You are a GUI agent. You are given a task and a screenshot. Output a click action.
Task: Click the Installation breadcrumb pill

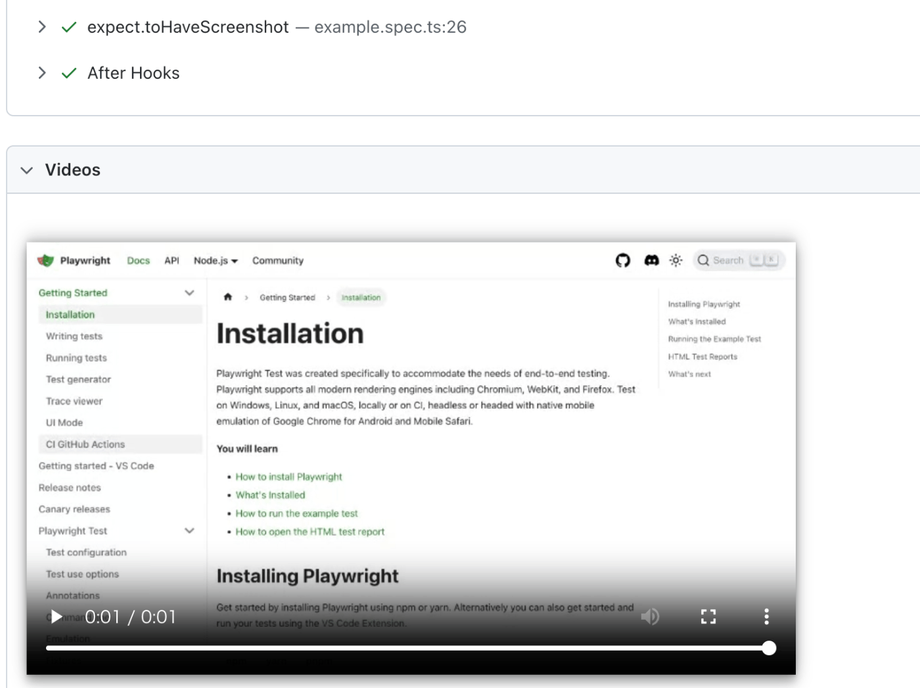point(361,298)
